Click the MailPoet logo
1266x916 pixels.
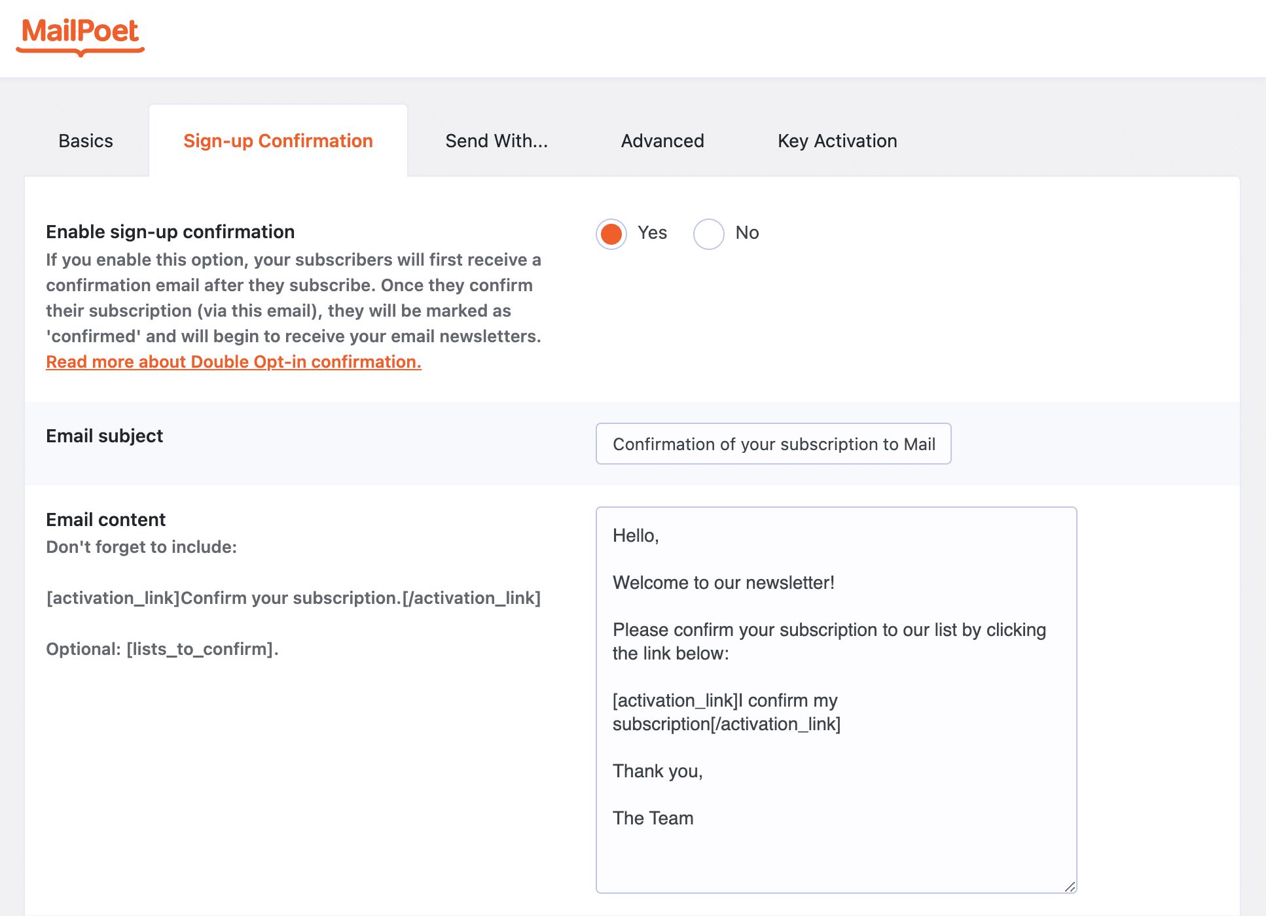click(80, 34)
